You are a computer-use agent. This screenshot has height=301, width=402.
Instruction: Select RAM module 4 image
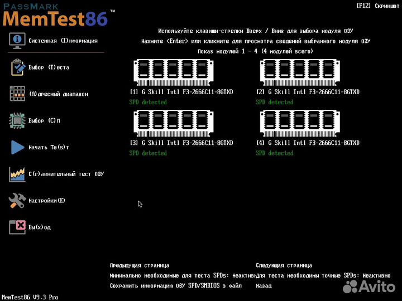[x=300, y=123]
